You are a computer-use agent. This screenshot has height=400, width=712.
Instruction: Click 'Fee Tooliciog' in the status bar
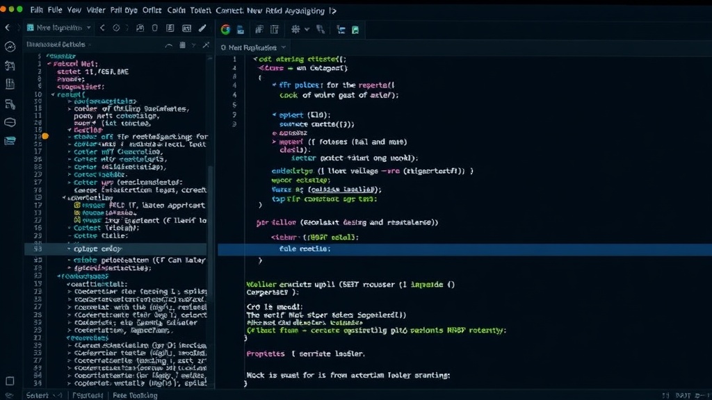[135, 395]
